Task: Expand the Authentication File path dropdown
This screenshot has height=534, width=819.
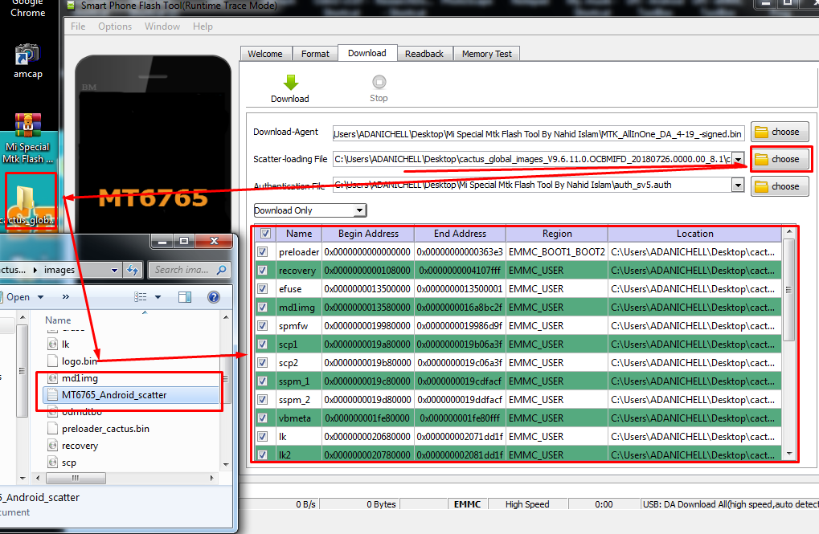Action: 738,185
